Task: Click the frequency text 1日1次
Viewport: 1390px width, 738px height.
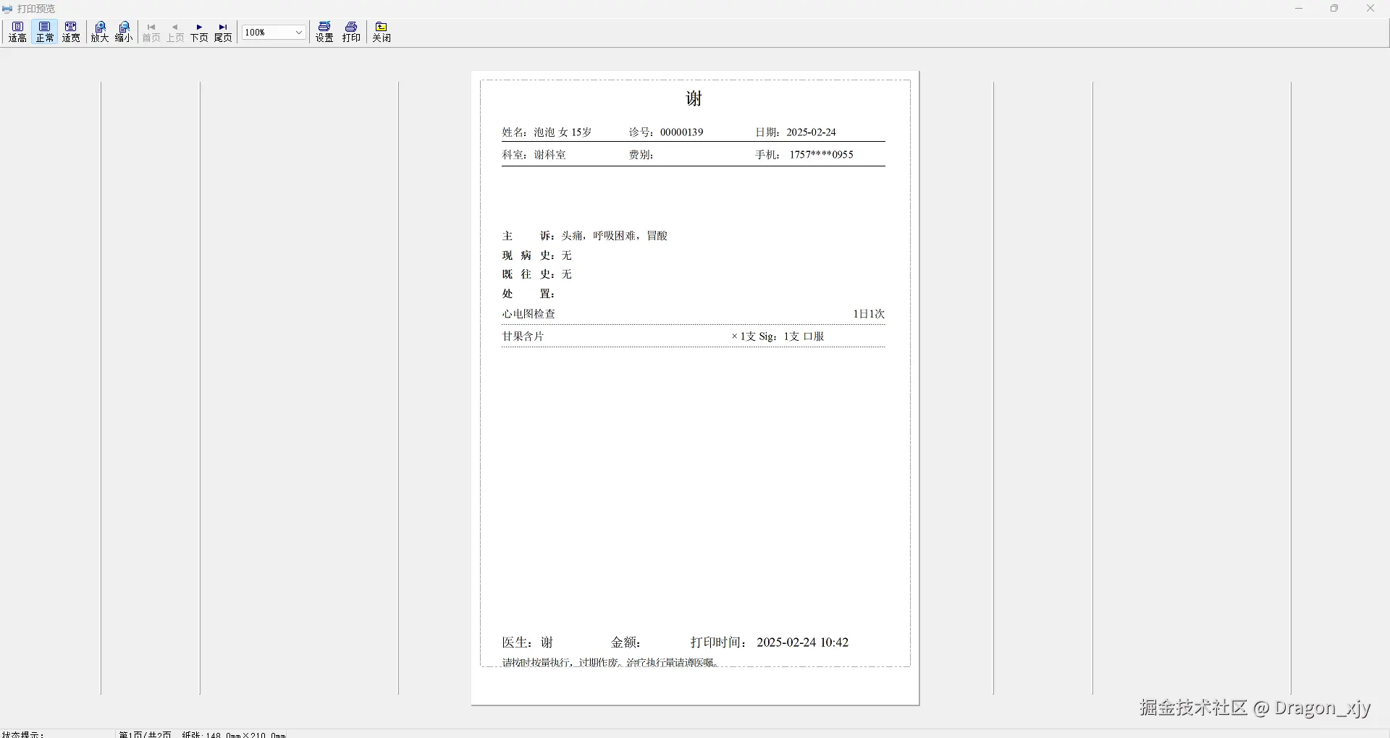Action: [x=869, y=314]
